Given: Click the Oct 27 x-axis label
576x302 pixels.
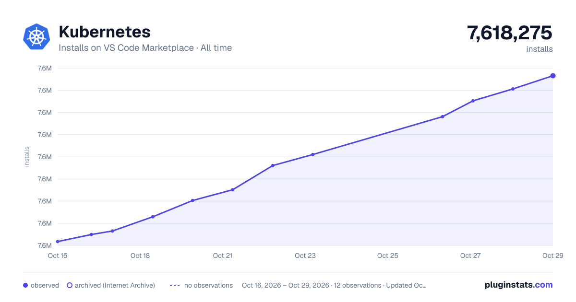Looking at the screenshot, I should [470, 256].
